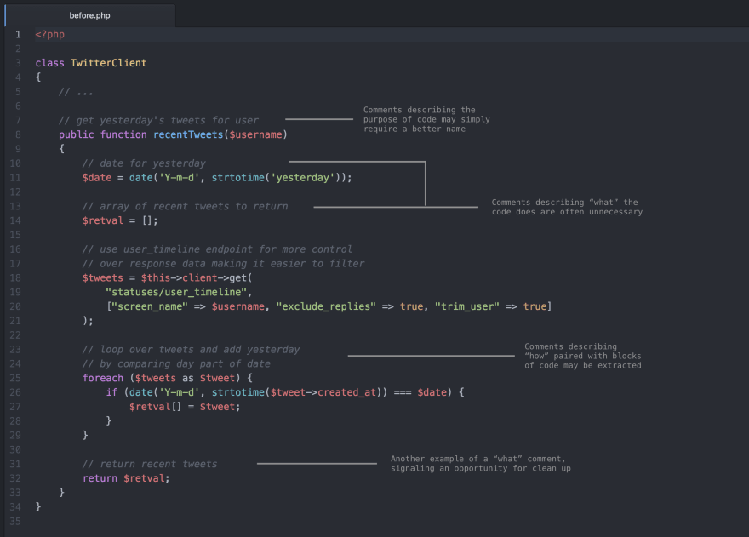Click comment "by comparing day part of date"
The height and width of the screenshot is (537, 749).
coord(176,364)
